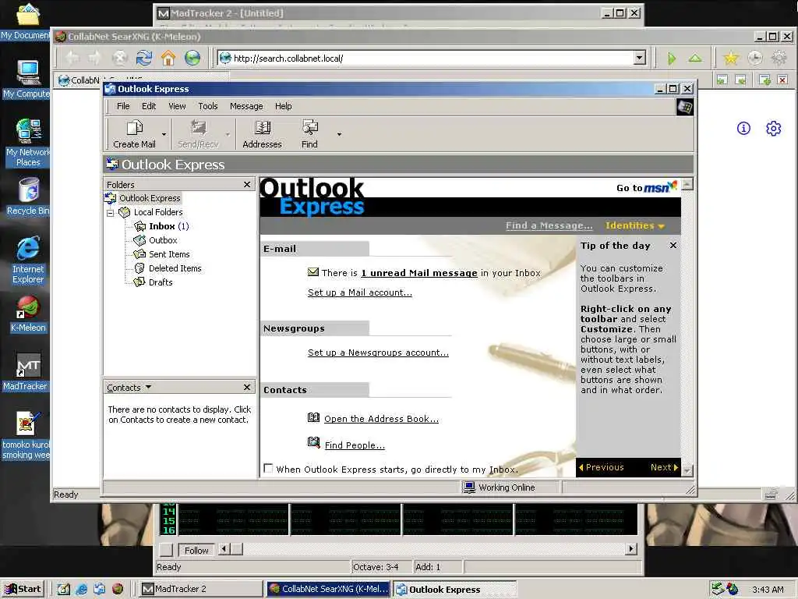Image resolution: width=798 pixels, height=599 pixels.
Task: Click the yellow star bookmarks icon in K-Meleon
Action: (x=731, y=58)
